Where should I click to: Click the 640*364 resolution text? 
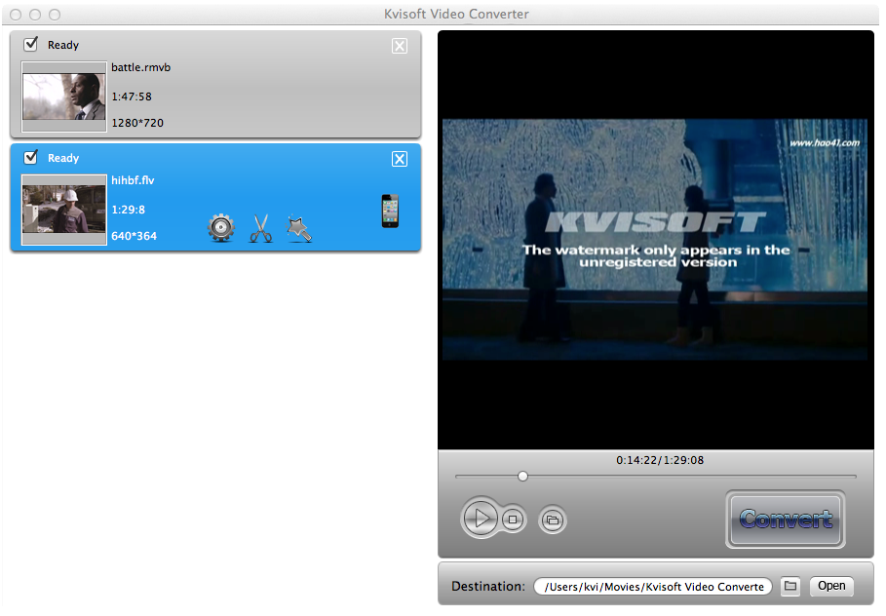(134, 236)
